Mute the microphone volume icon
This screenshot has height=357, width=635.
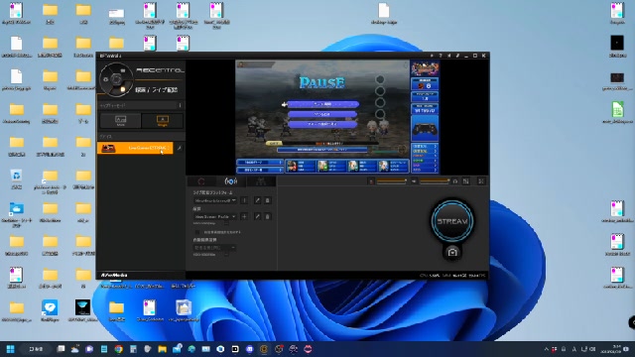click(x=371, y=181)
